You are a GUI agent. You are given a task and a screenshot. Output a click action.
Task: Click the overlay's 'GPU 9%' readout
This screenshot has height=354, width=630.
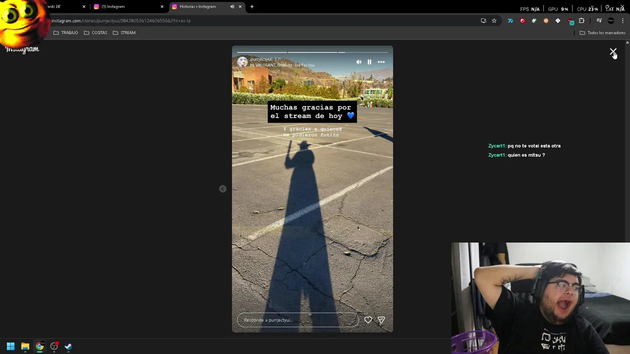point(558,9)
